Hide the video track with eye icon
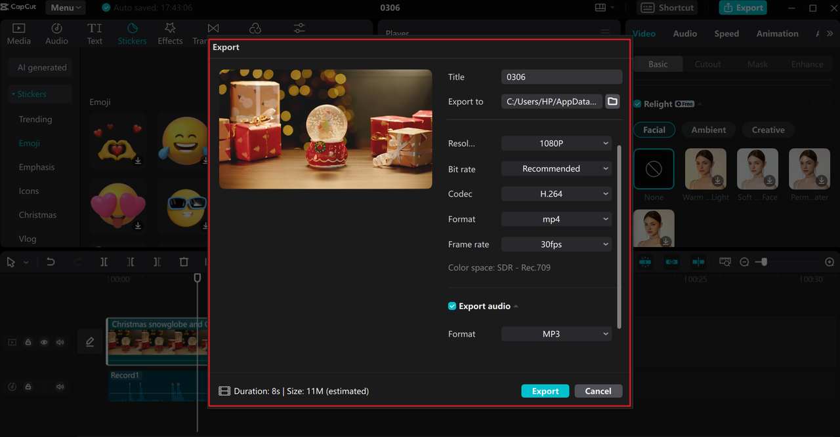This screenshot has height=437, width=840. [44, 342]
